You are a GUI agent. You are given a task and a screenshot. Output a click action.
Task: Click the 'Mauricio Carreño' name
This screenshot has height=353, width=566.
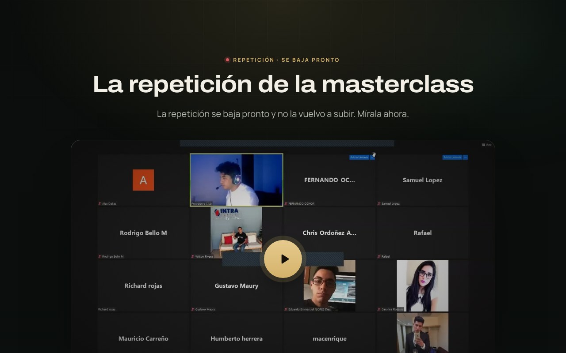coord(143,339)
